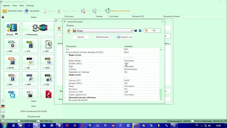The height and width of the screenshot is (128, 227).
Task: Collapse the Видео section header
Action: pos(34,17)
